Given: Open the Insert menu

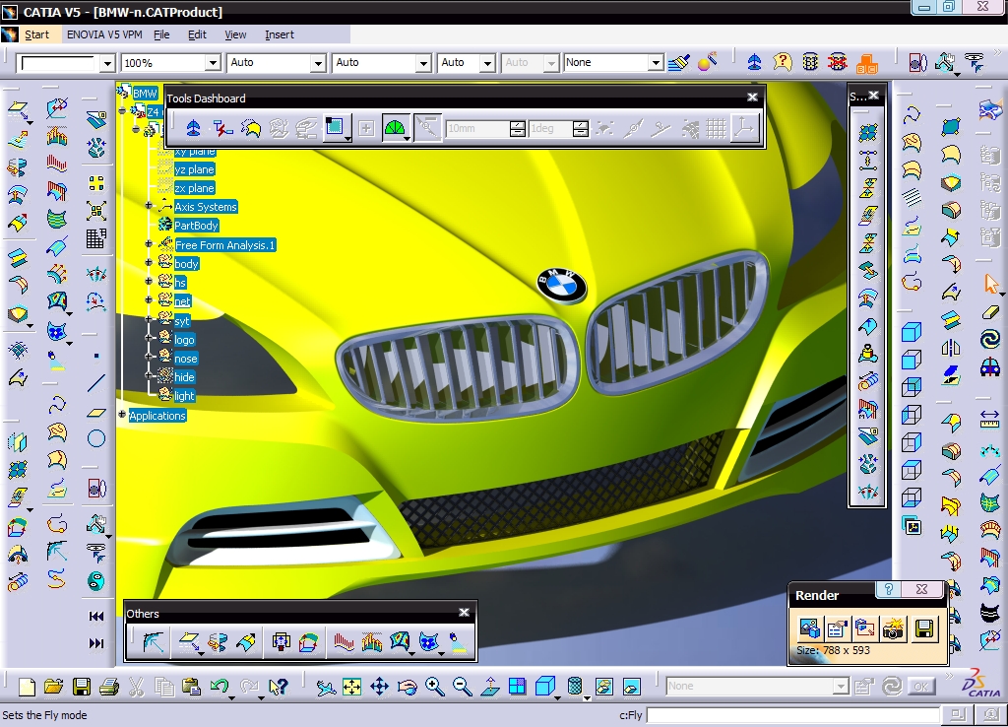Looking at the screenshot, I should [279, 34].
